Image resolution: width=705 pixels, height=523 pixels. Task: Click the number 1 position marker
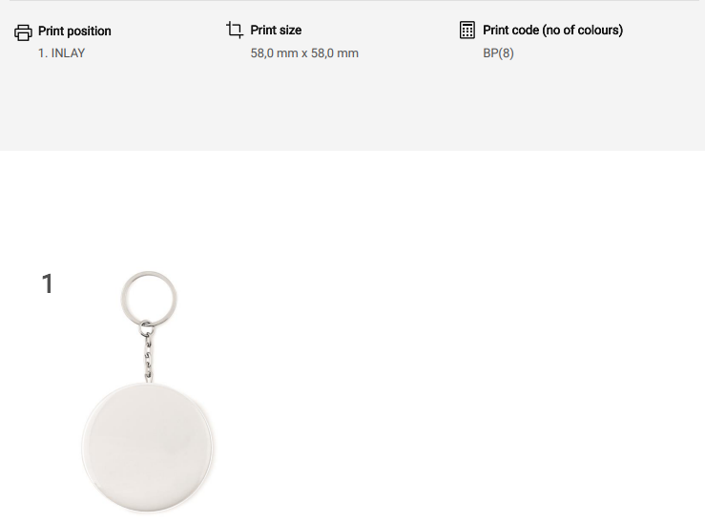coord(47,284)
